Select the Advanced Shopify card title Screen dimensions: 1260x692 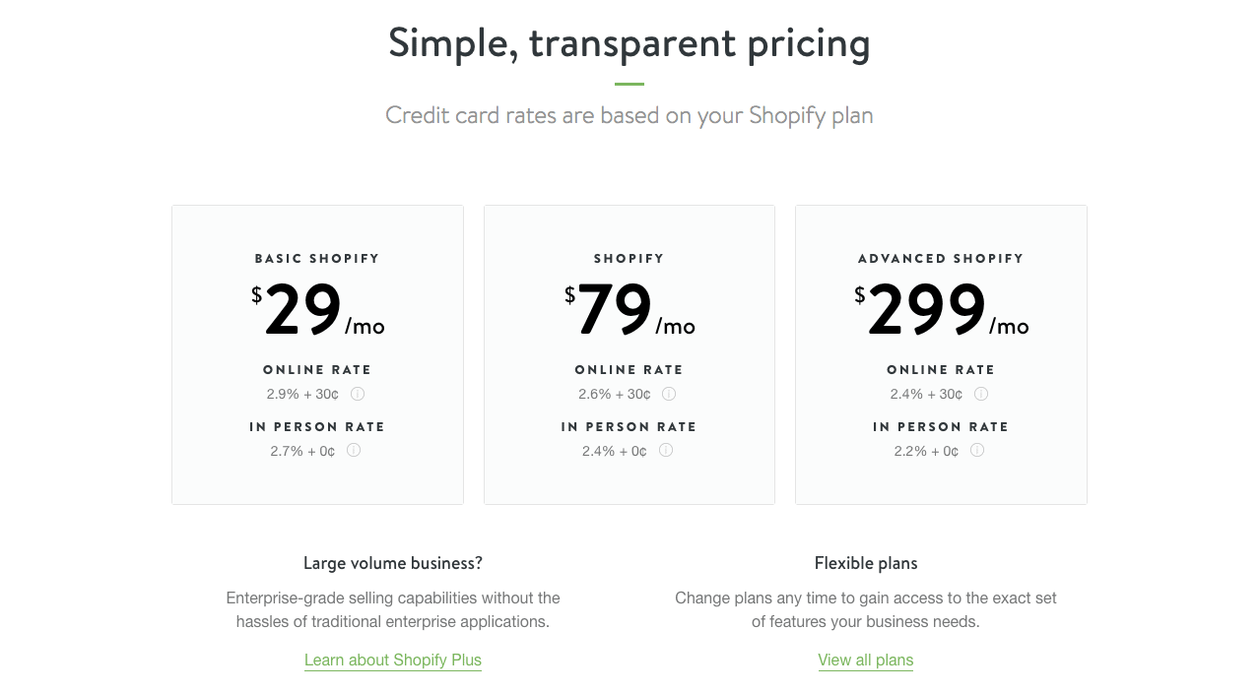point(941,259)
